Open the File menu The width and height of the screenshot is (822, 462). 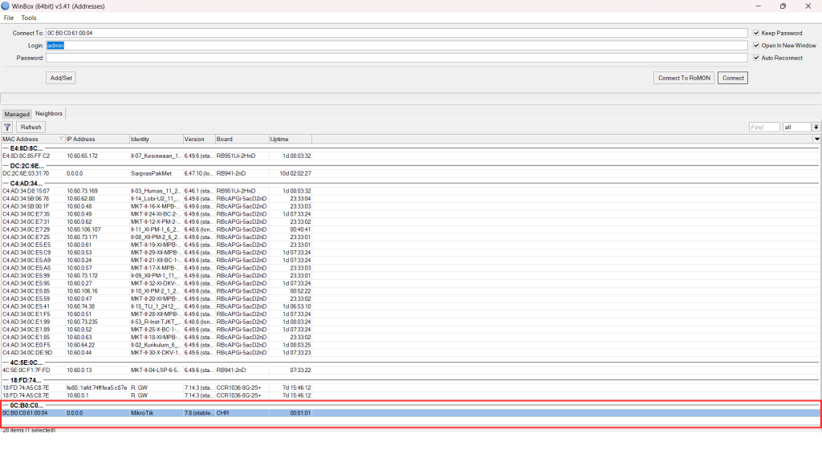pyautogui.click(x=9, y=18)
